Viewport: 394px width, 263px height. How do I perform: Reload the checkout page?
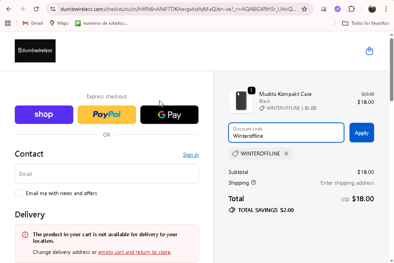point(36,9)
